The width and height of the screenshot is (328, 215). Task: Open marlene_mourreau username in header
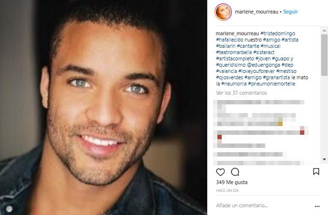point(257,12)
